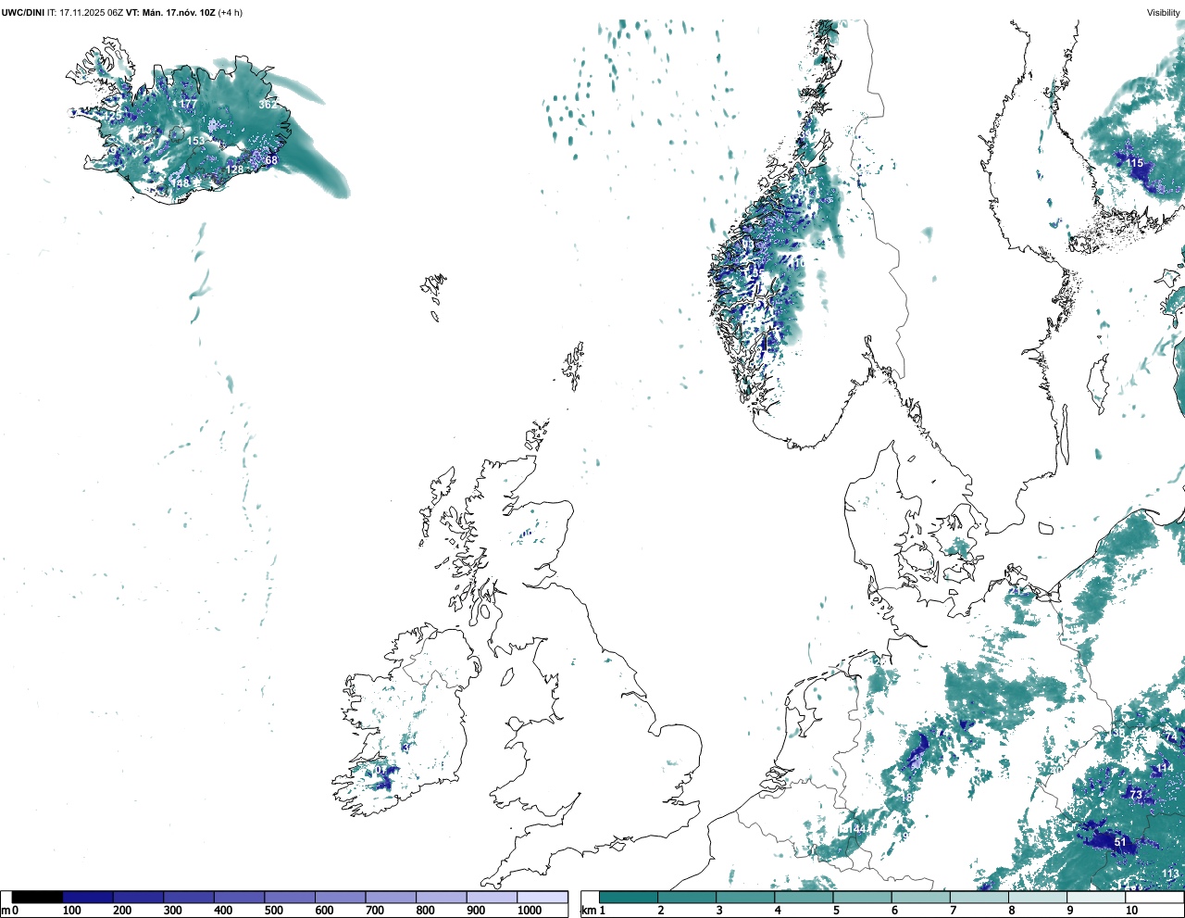This screenshot has height=918, width=1185.
Task: Click the 'UWC/DINI' header text
Action: coord(24,12)
